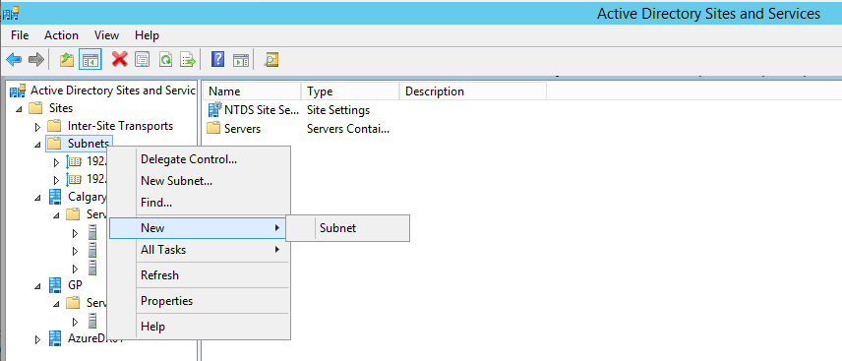Click the red Delete toolbar icon
842x361 pixels.
click(119, 59)
